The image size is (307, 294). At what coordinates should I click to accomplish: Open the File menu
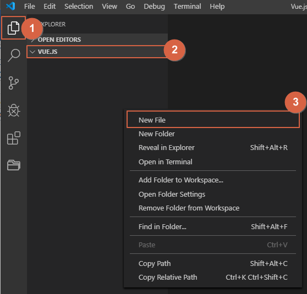(x=30, y=7)
